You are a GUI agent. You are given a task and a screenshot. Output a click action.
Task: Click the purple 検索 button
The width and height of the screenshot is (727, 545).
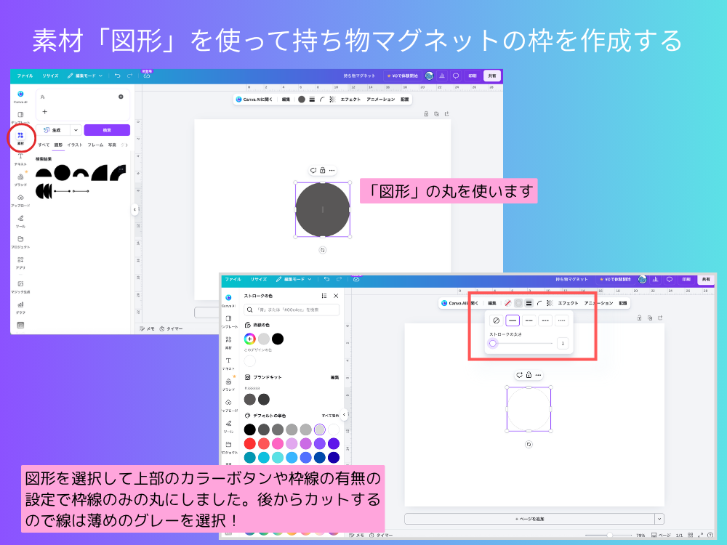[107, 130]
